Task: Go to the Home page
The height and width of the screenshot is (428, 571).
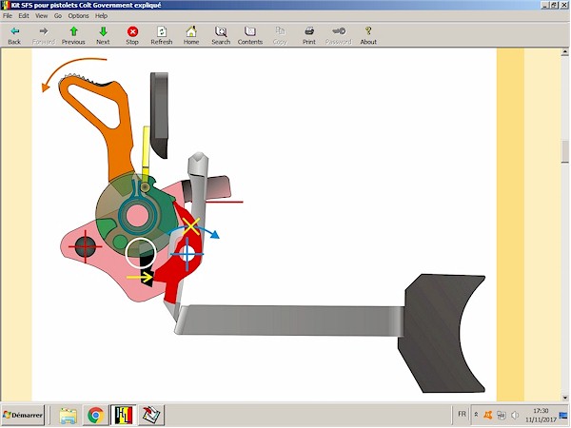Action: click(191, 34)
